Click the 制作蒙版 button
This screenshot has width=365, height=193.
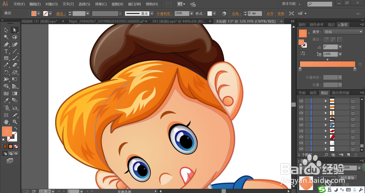click(x=347, y=178)
